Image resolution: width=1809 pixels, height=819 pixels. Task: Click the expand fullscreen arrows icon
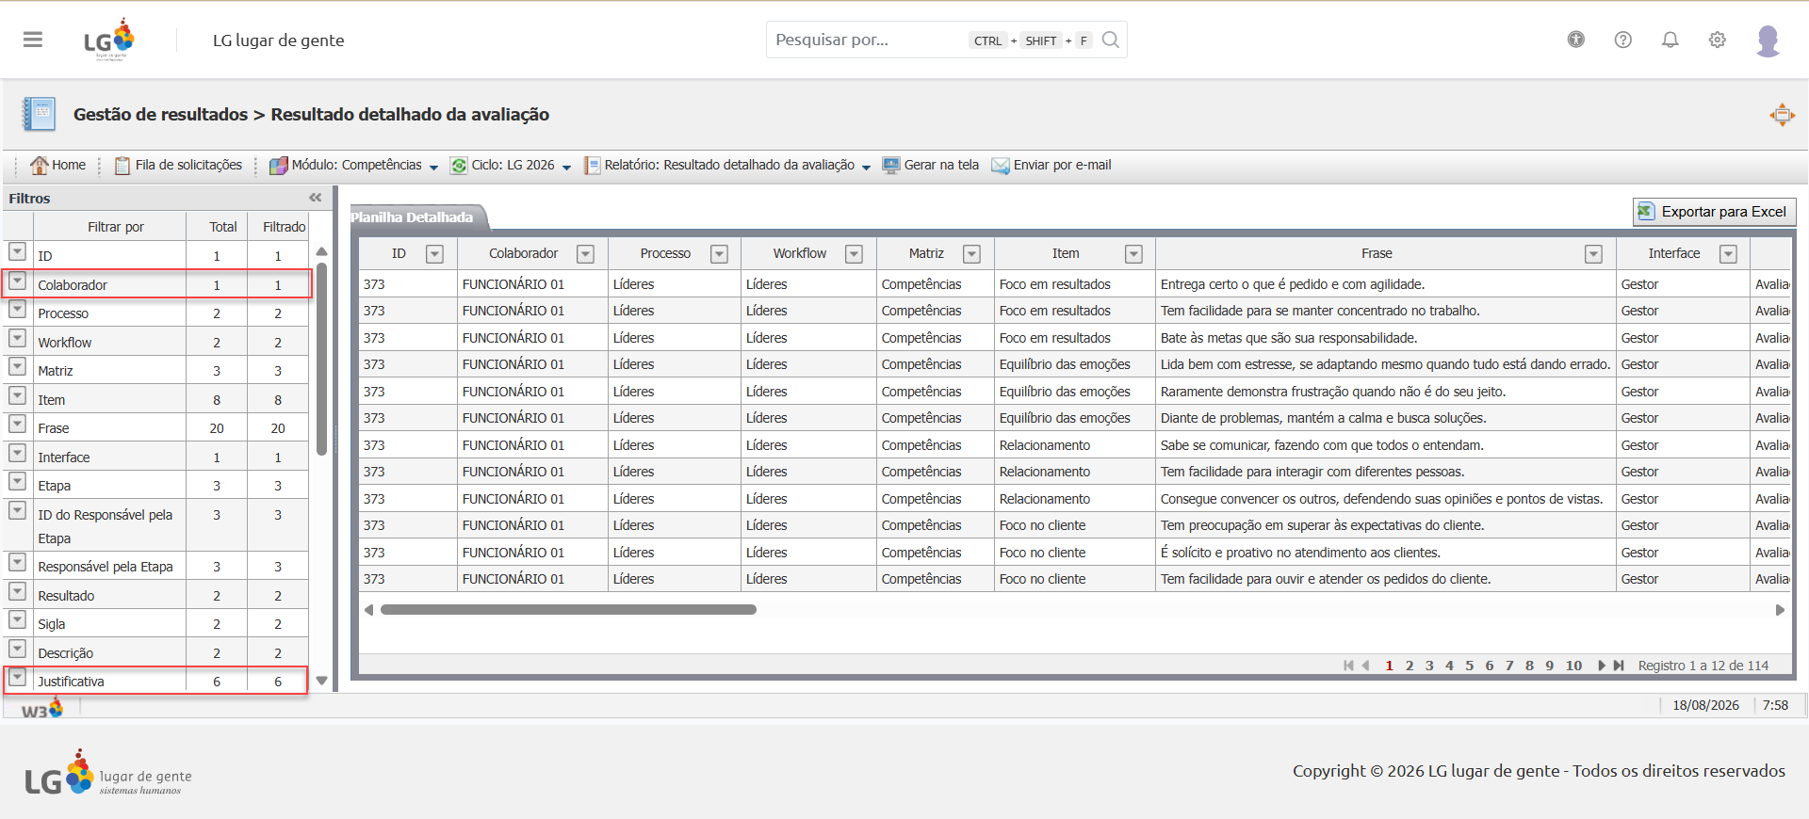tap(1782, 115)
